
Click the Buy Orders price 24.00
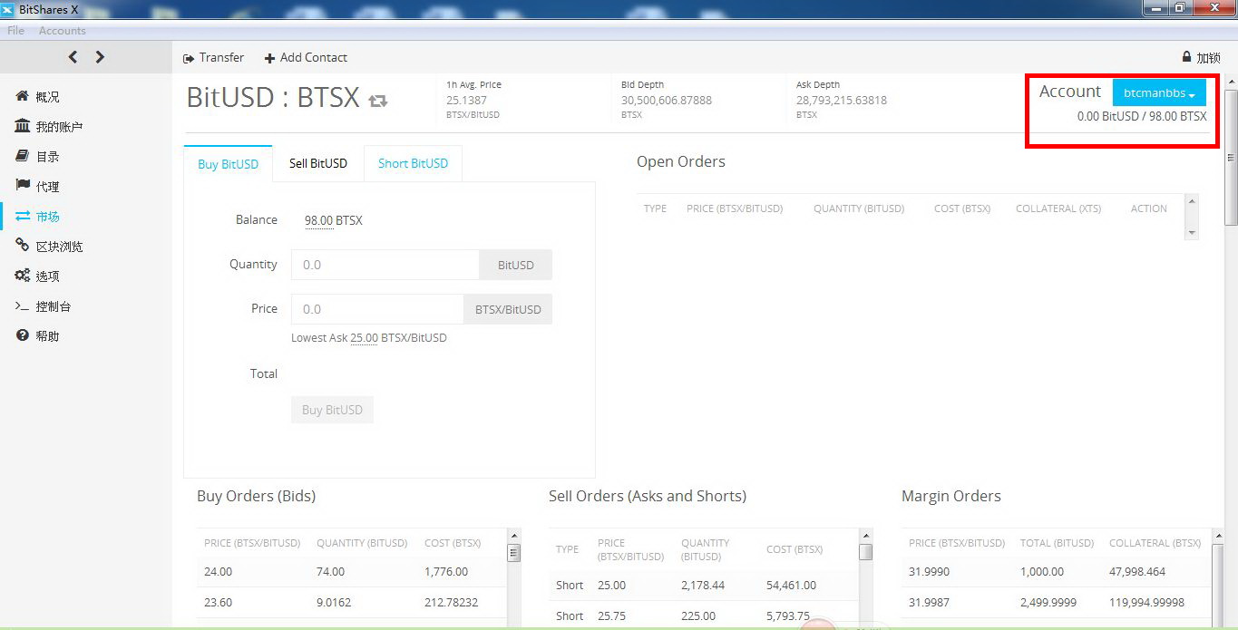pyautogui.click(x=219, y=572)
